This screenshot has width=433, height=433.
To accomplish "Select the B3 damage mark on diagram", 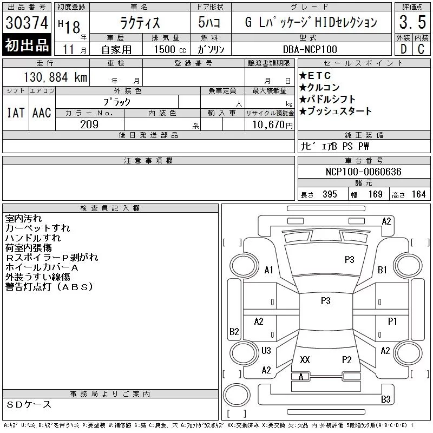I will (x=385, y=400).
